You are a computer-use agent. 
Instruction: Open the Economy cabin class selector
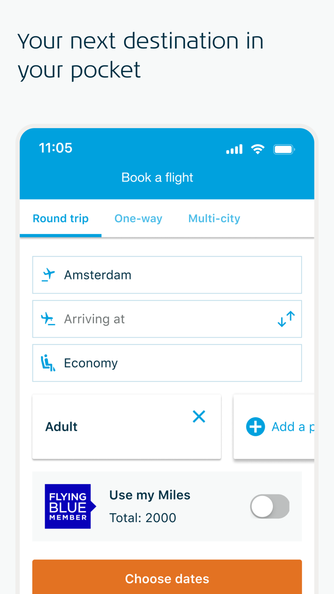(x=167, y=362)
